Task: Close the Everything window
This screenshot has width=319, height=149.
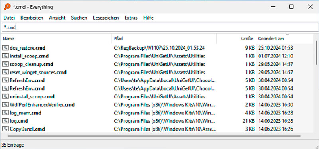Action: tap(310, 7)
